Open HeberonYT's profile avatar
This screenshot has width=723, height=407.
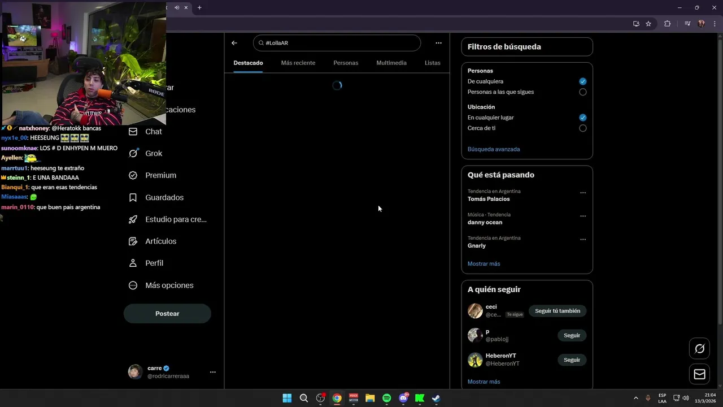click(x=475, y=360)
